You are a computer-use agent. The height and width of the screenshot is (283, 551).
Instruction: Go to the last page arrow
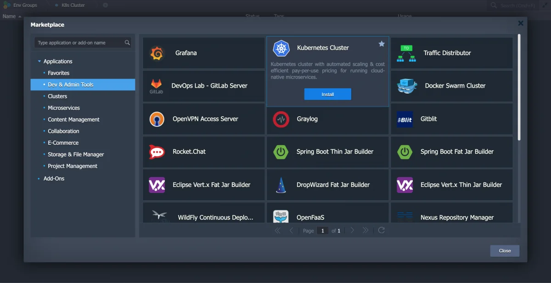365,230
